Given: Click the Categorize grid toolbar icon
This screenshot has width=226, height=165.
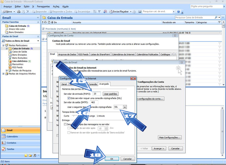Looking at the screenshot, I should 95,11.
